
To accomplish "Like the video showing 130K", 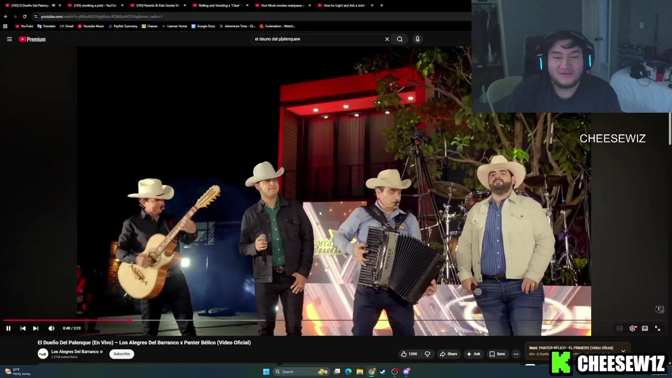I will [x=409, y=354].
